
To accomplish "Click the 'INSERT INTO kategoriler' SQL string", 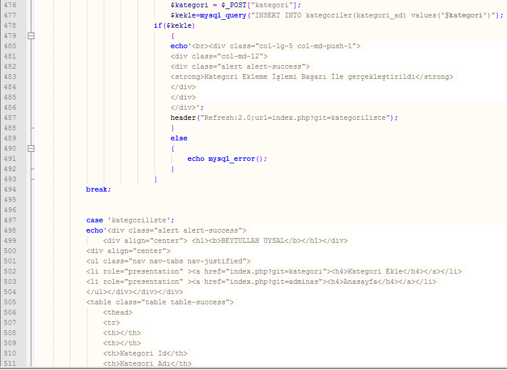I will tap(372, 16).
